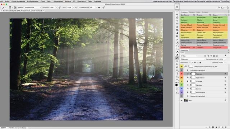Image resolution: width=230 pixels, height=129 pixels.
Task: Toggle Quick Mask mode icon
Action: click(x=177, y=89)
